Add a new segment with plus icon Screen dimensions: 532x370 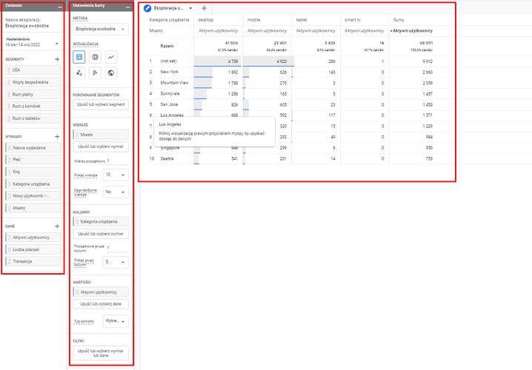coord(57,58)
